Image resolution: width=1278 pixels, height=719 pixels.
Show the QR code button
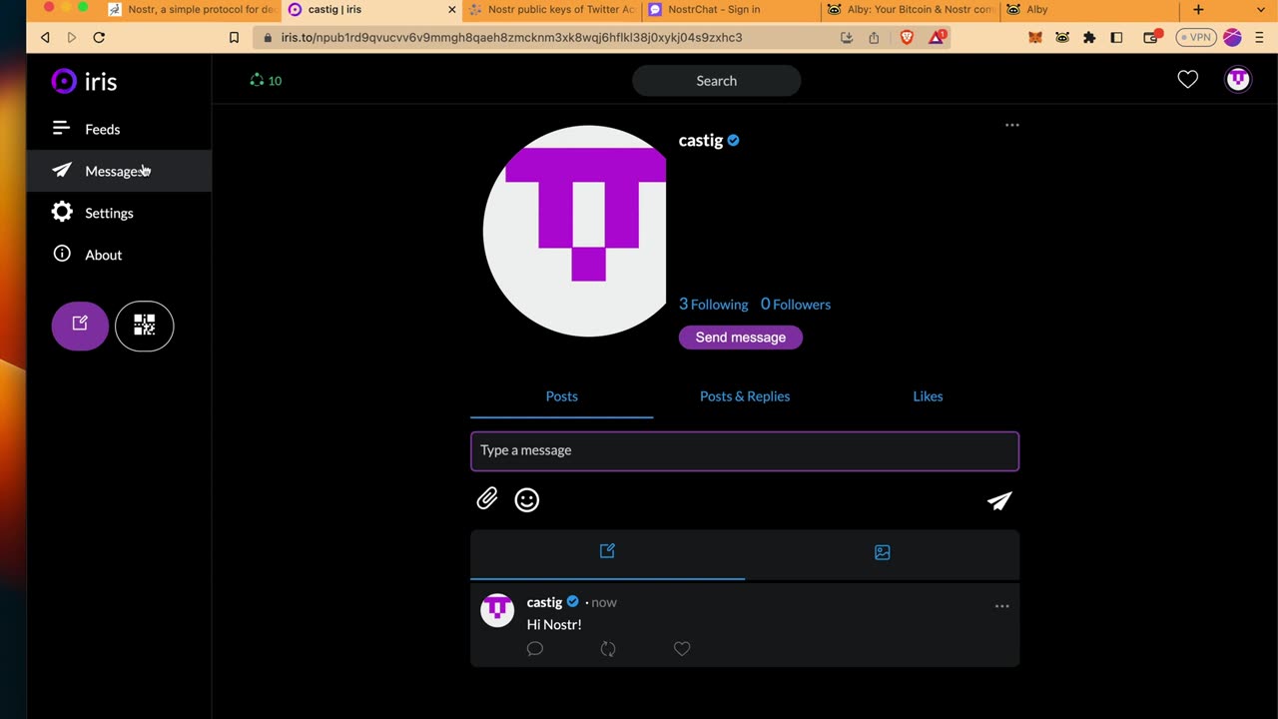click(145, 326)
